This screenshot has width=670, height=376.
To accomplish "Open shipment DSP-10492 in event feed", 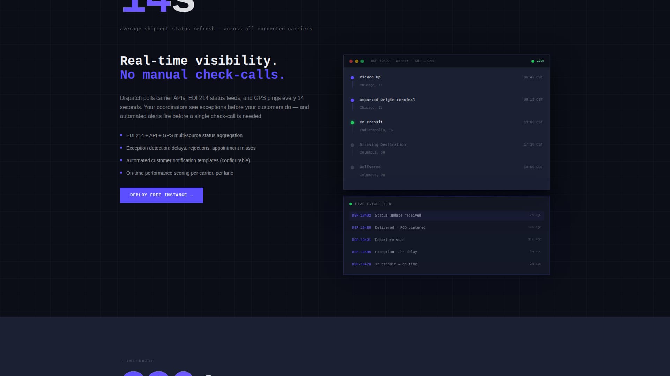I will (x=362, y=216).
